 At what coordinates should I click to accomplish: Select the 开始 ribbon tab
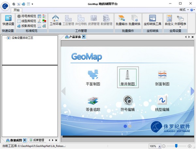pyautogui.click(x=17, y=10)
